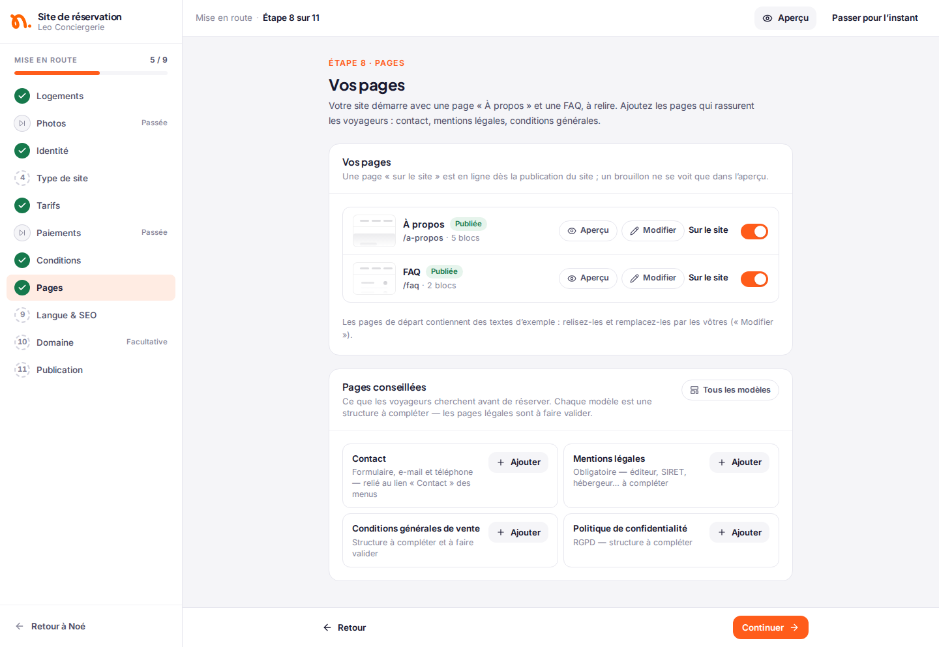Click Continuer to proceed

point(771,627)
